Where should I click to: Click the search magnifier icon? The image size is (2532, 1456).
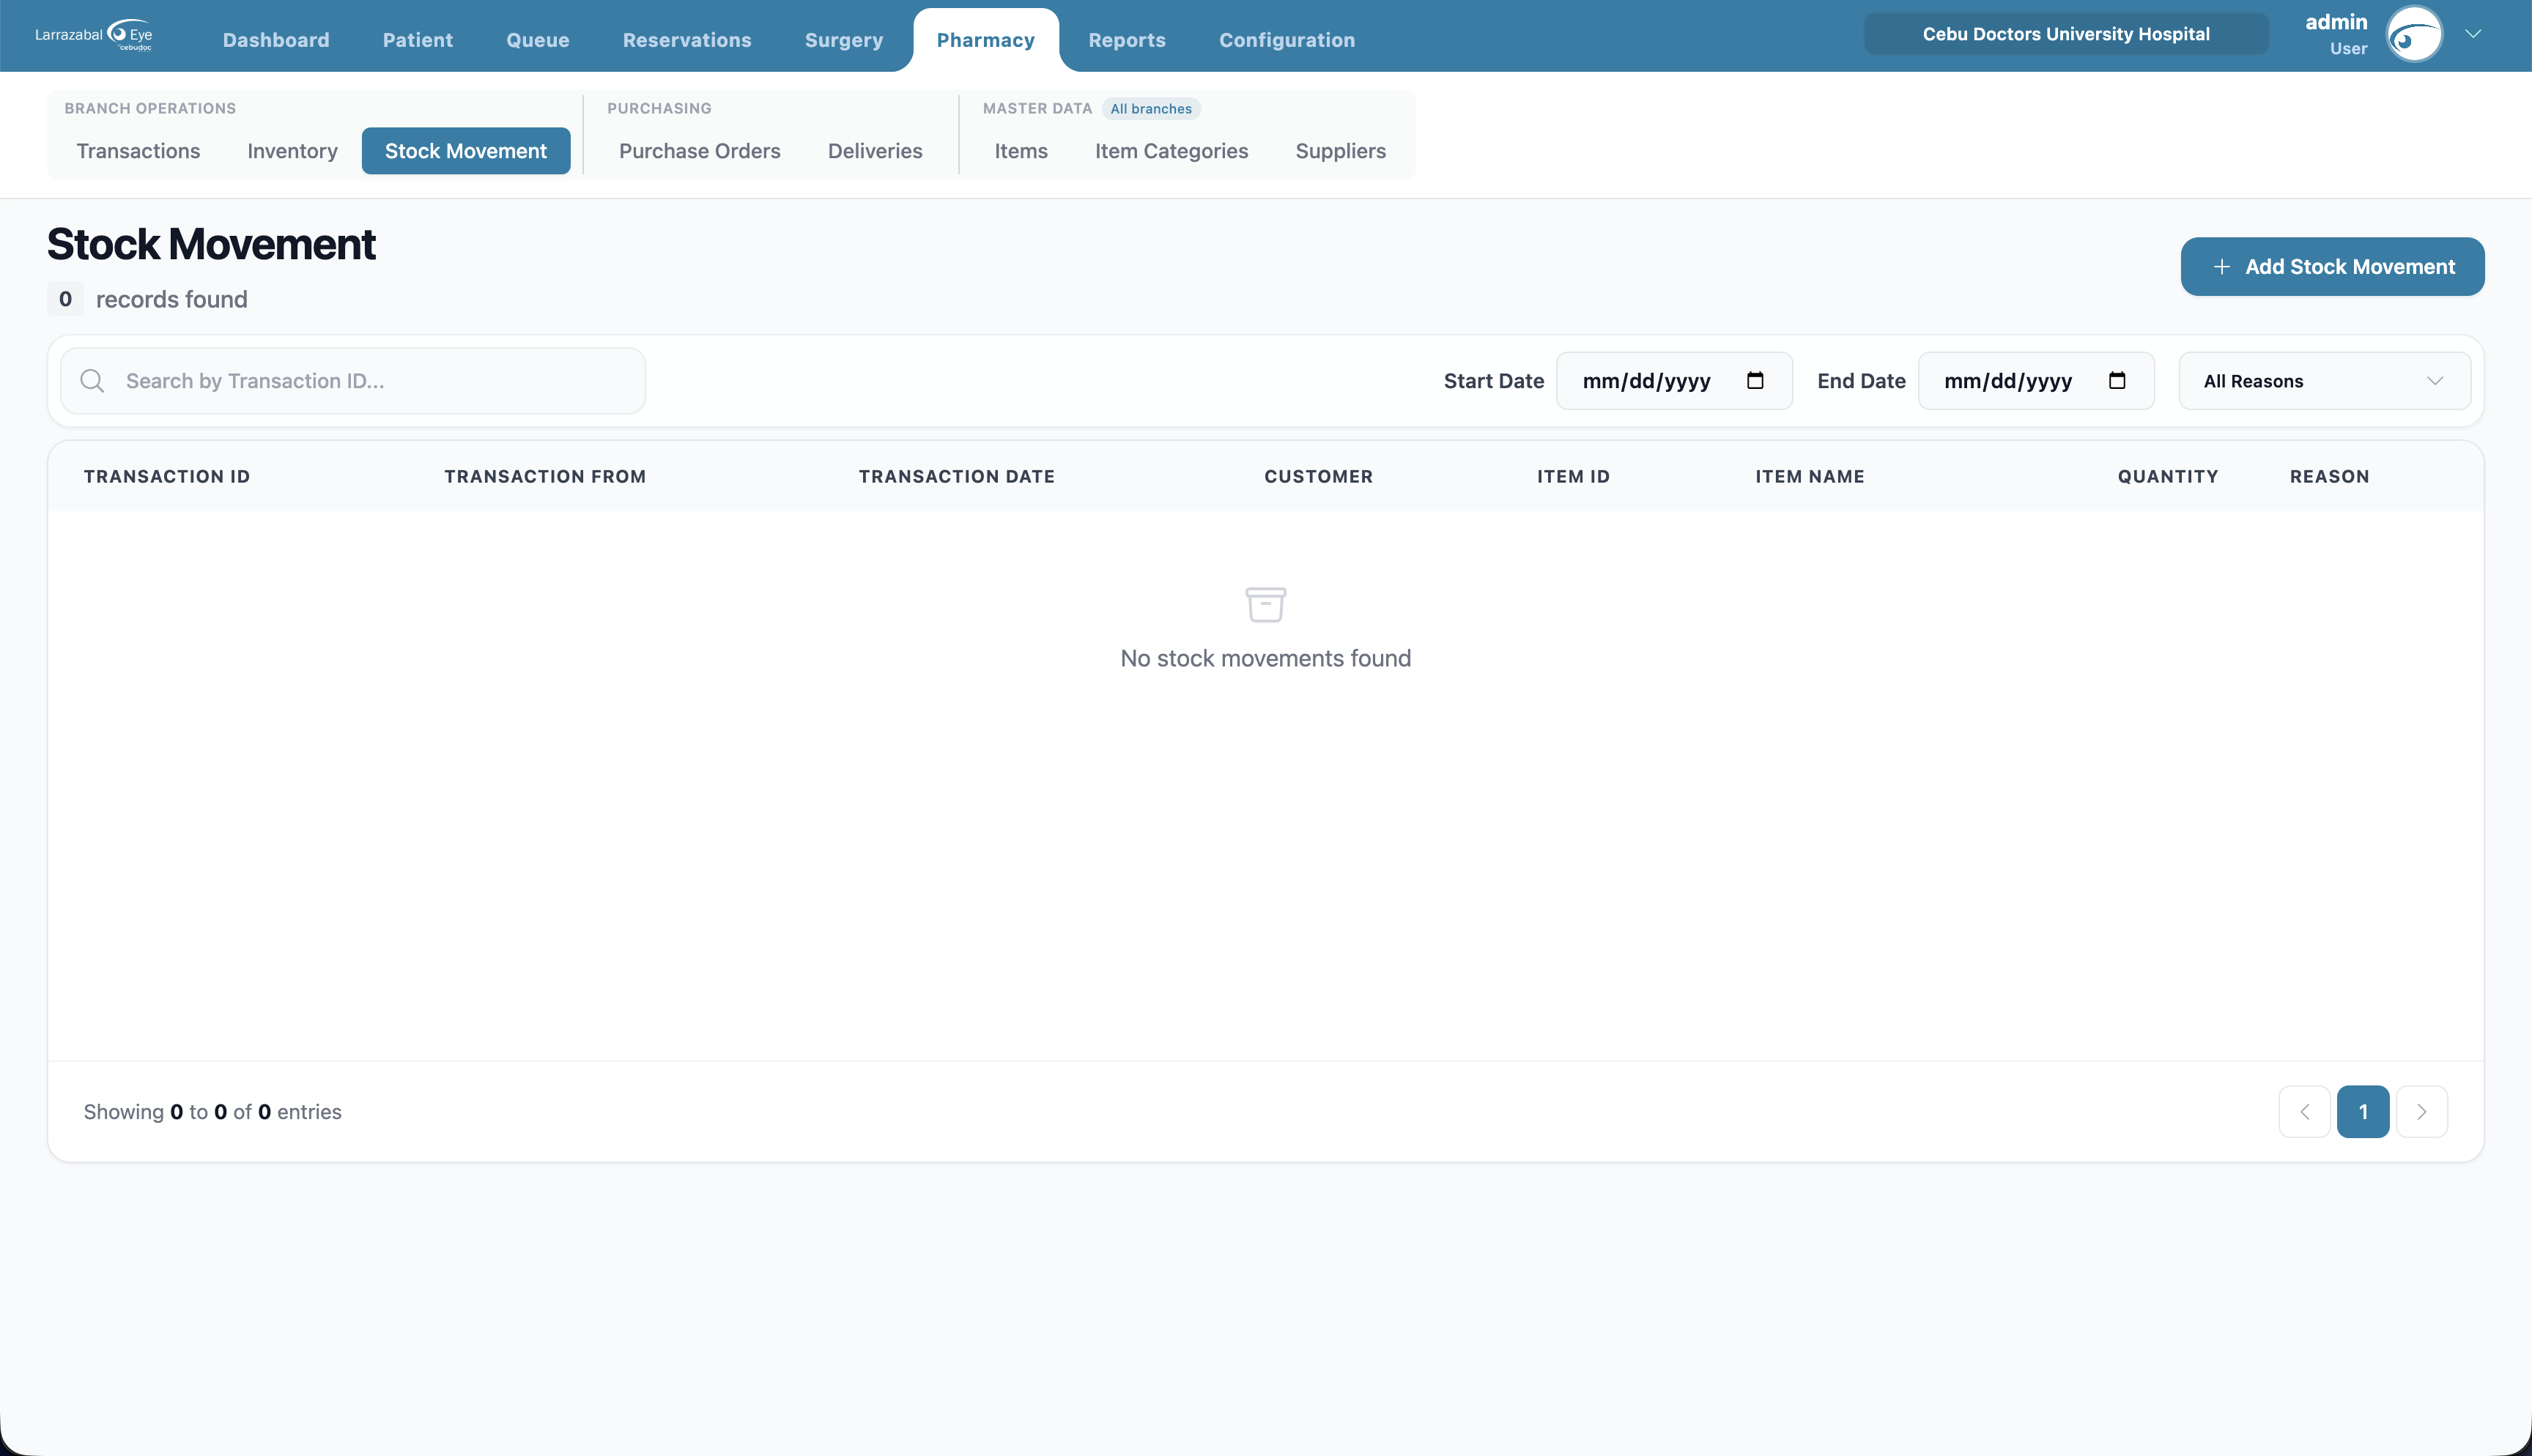point(92,381)
